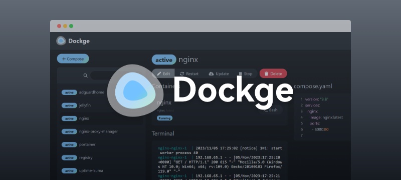401x180 pixels.
Task: Click the Dockge logo icon in header
Action: point(61,41)
